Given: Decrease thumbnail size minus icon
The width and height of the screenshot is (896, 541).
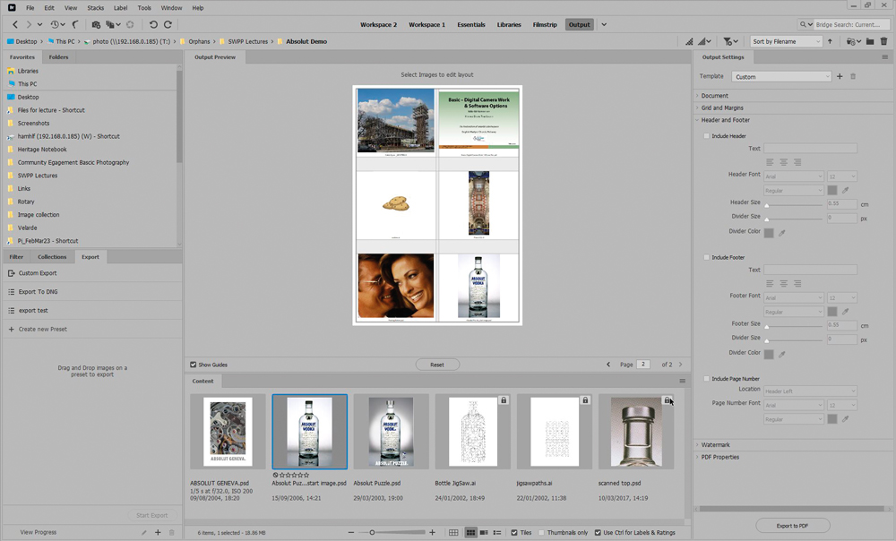Looking at the screenshot, I should click(x=351, y=532).
